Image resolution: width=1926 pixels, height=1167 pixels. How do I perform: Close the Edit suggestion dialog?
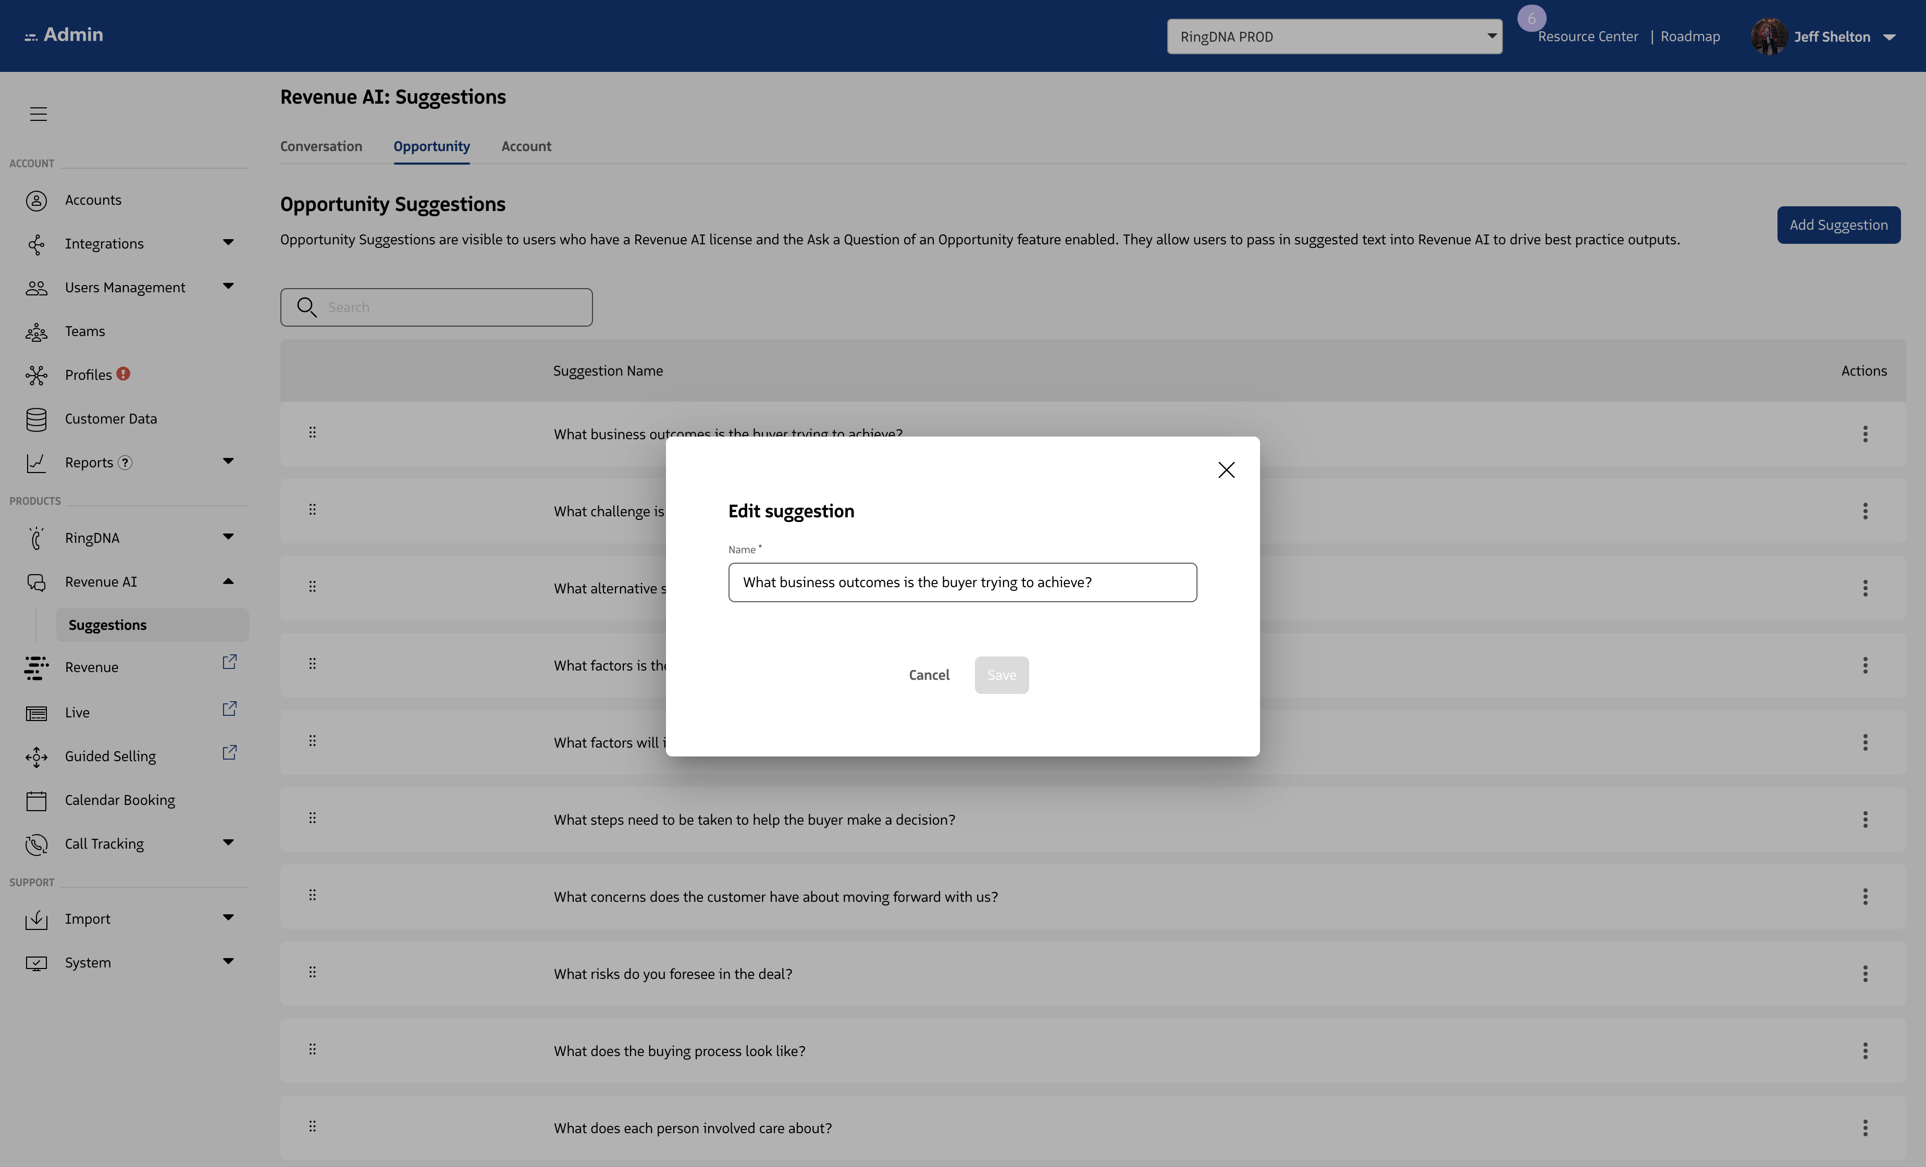(x=1227, y=470)
